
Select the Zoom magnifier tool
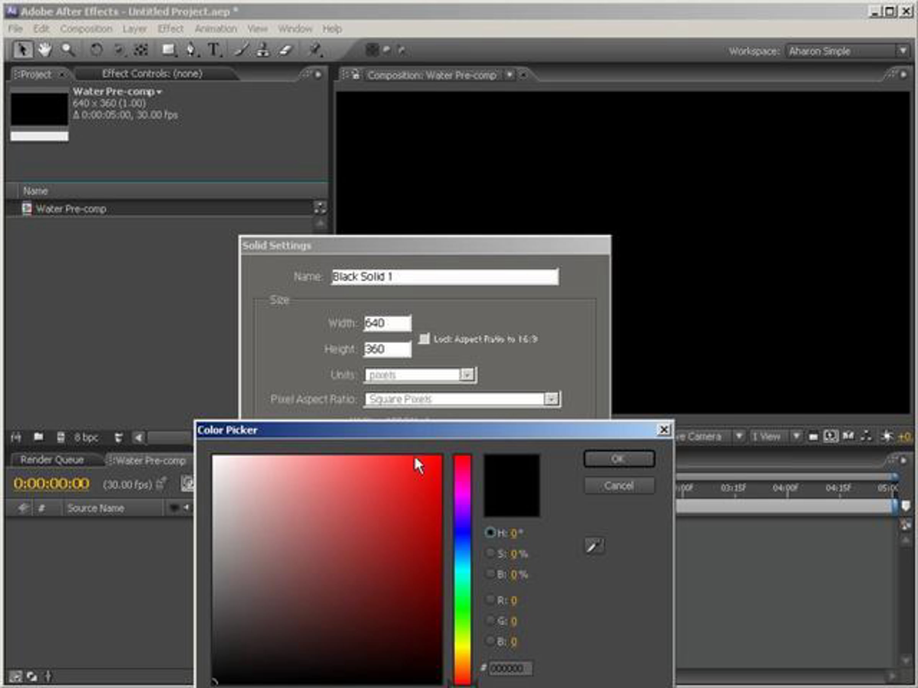click(68, 50)
